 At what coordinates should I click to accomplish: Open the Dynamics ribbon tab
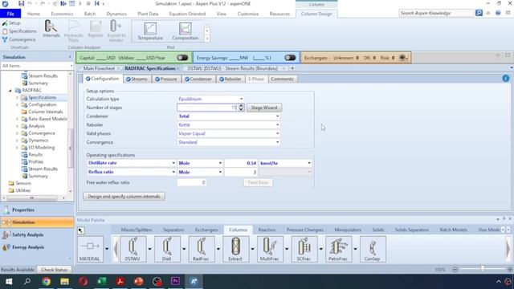[x=116, y=14]
